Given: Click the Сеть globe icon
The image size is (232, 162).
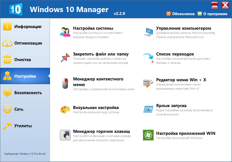Looking at the screenshot, I should (x=7, y=109).
